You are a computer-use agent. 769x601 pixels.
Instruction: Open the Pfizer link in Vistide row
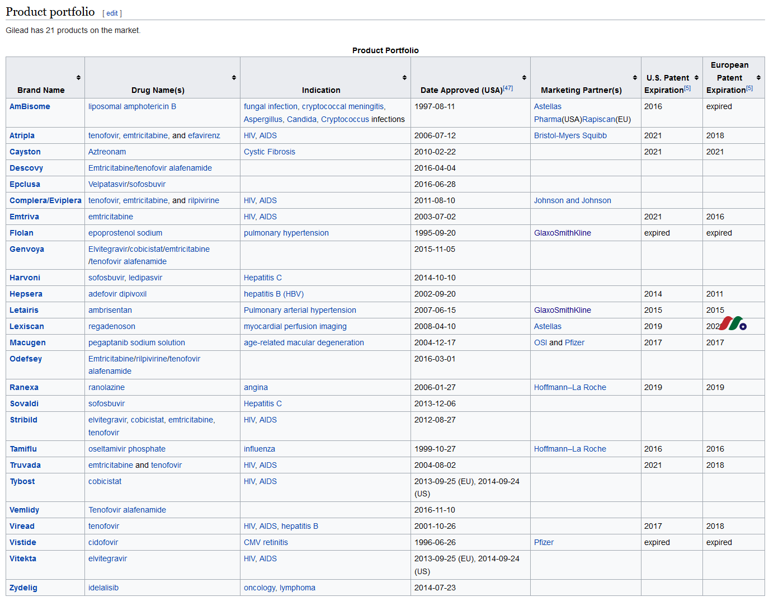coord(544,542)
